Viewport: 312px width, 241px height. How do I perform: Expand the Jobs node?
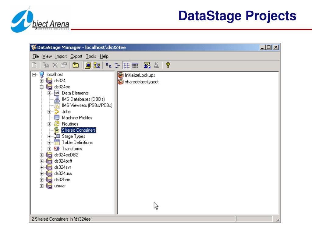click(x=49, y=112)
